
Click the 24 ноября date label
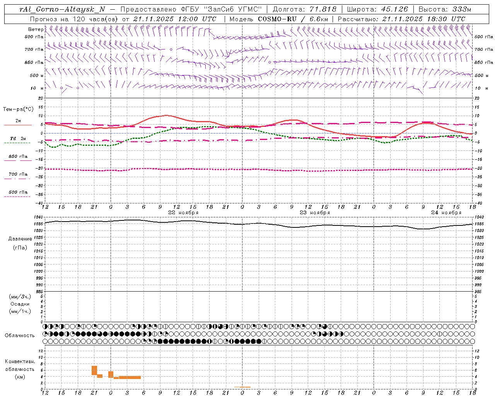(x=446, y=213)
